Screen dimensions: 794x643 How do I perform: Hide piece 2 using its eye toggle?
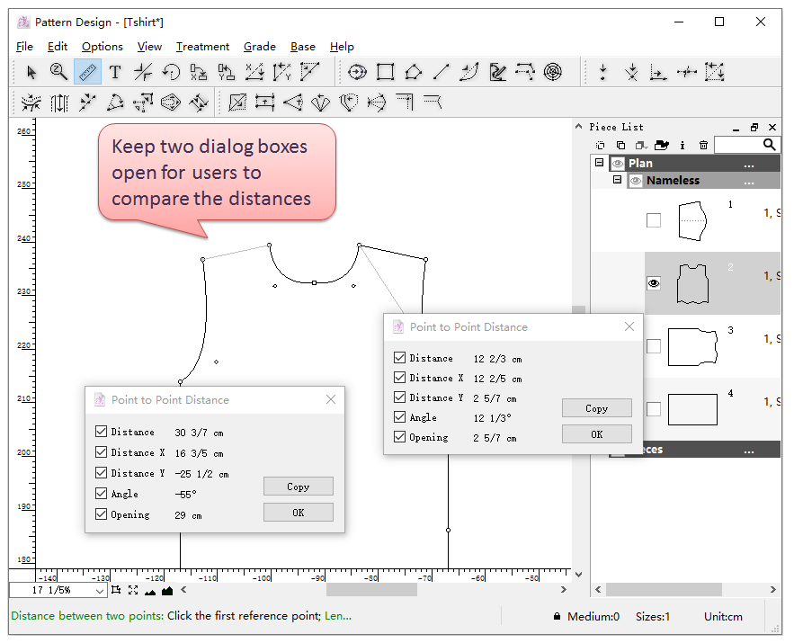[654, 283]
